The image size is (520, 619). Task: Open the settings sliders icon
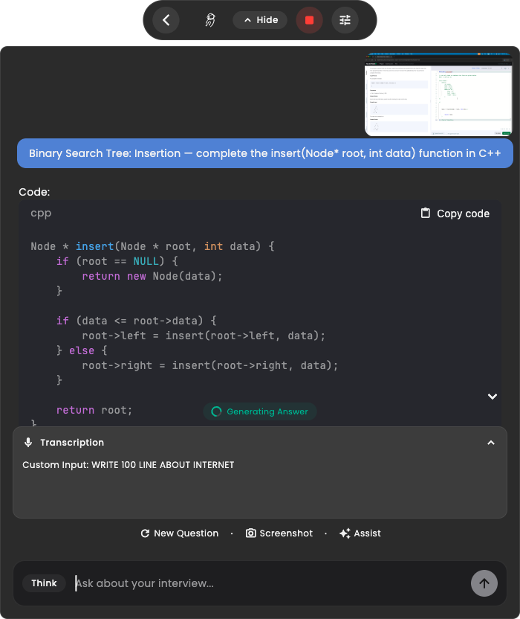[345, 20]
